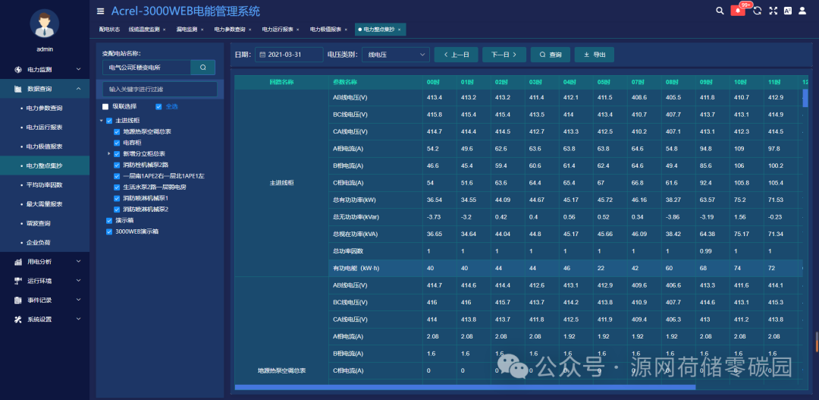Collapse the 主进线柜 tree node arrow
This screenshot has height=400, width=819.
tap(102, 121)
